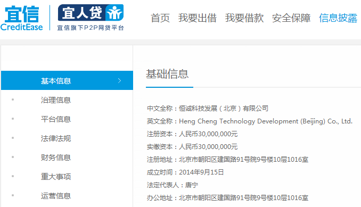
Task: Click the English company name text
Action: point(266,121)
